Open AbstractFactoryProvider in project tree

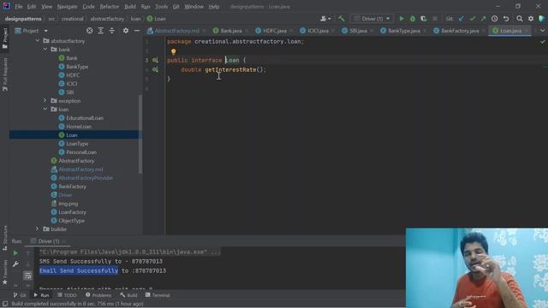pos(86,178)
